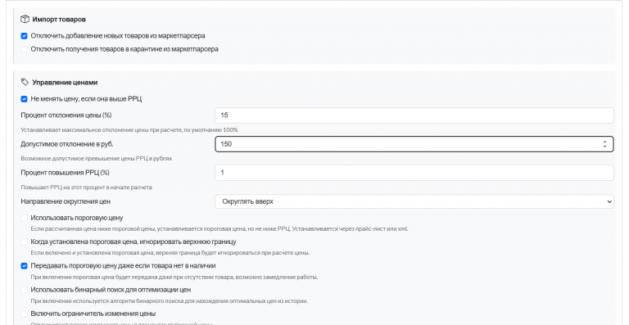The image size is (629, 325).
Task: Enable Отключить получения товаров в карантине checkbox
Action: [24, 49]
